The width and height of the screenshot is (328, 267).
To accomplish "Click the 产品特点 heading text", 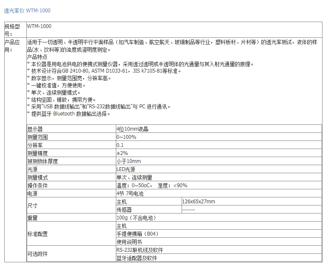I will (37, 57).
